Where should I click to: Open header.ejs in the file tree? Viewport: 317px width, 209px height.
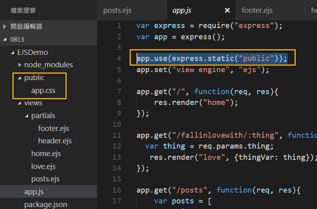pyautogui.click(x=55, y=141)
